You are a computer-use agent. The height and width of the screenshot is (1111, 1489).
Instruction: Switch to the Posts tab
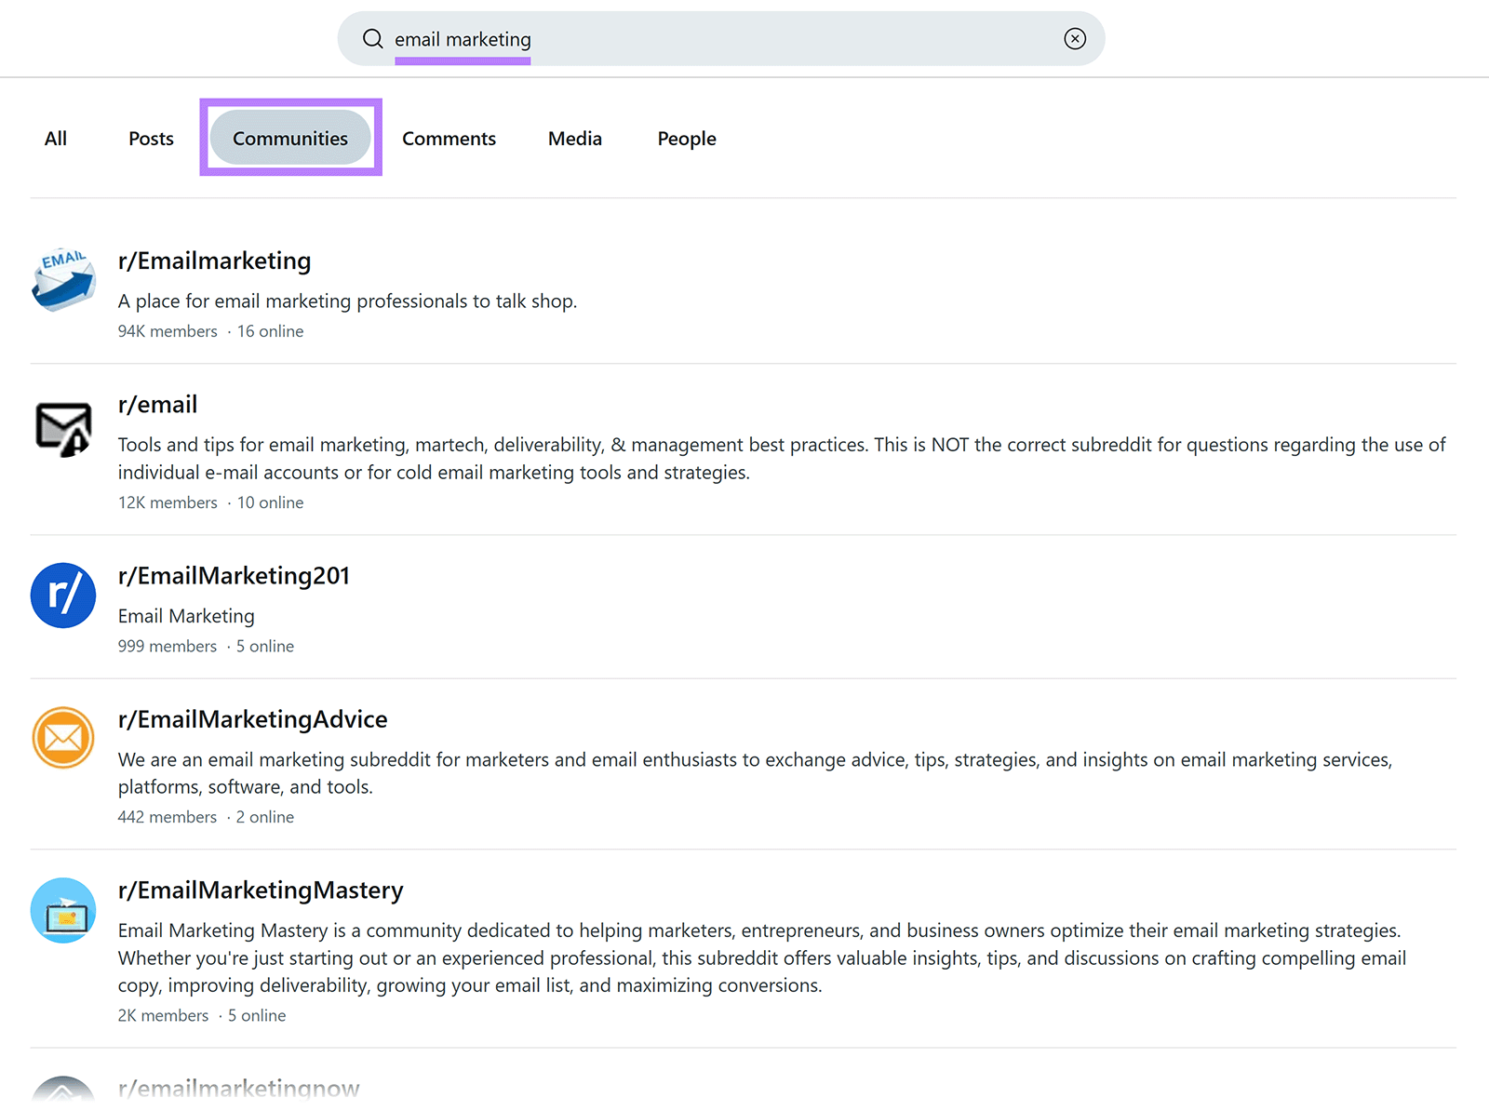click(x=150, y=138)
